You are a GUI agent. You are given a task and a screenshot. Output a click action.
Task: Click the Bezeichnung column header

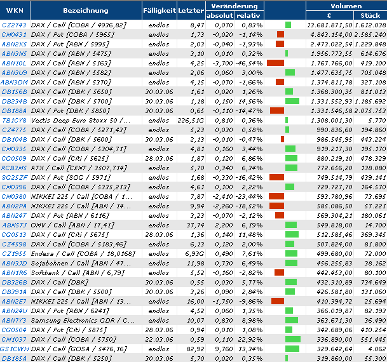tap(86, 10)
